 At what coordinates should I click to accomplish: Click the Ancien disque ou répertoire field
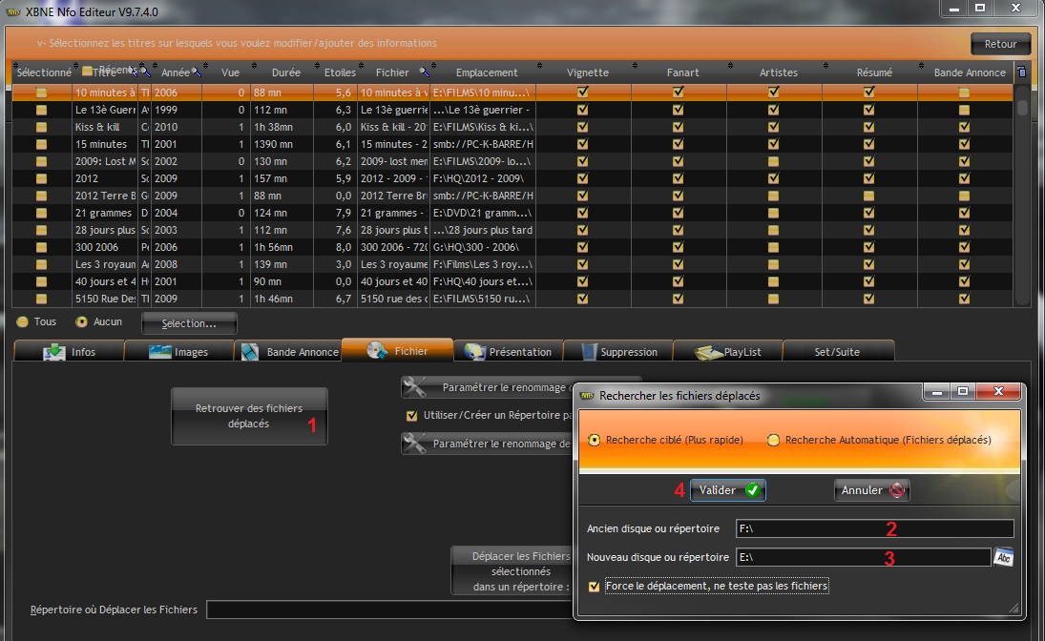pyautogui.click(x=873, y=528)
